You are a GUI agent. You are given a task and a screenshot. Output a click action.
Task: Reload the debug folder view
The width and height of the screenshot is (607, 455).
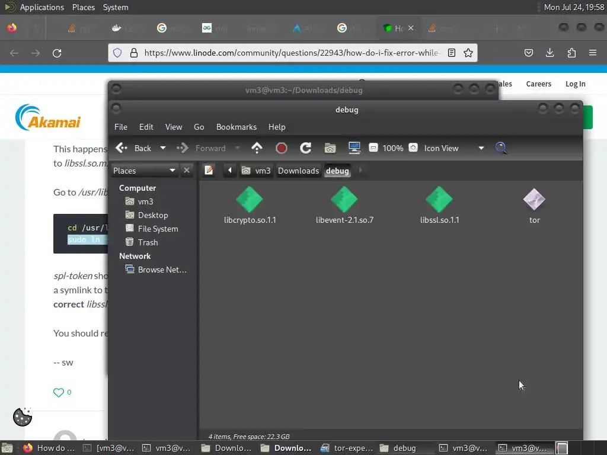click(x=305, y=148)
